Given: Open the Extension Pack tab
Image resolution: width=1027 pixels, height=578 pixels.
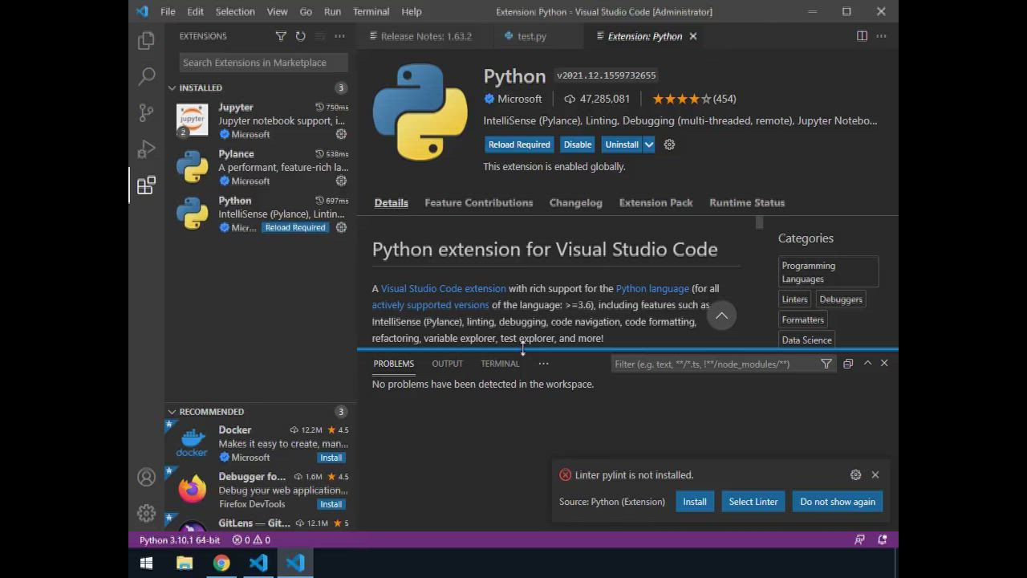Looking at the screenshot, I should (656, 202).
